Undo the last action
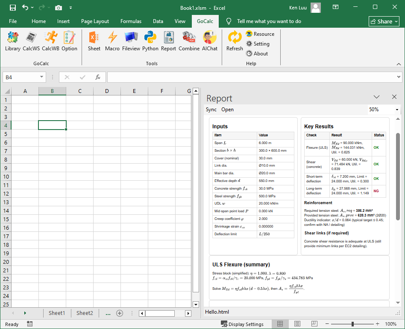This screenshot has width=405, height=329. tap(25, 8)
